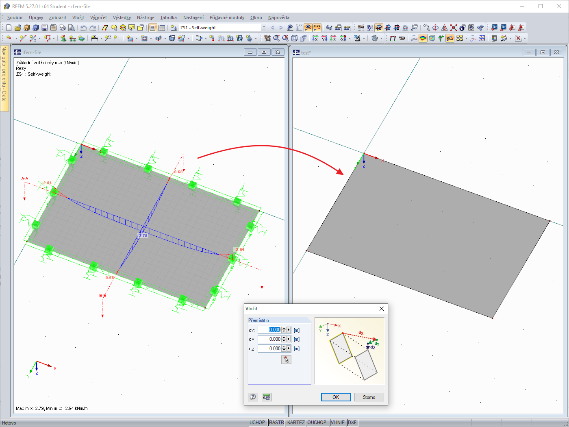Viewport: 569px width, 427px height.
Task: Click OK in Vložit dialog
Action: (x=336, y=397)
